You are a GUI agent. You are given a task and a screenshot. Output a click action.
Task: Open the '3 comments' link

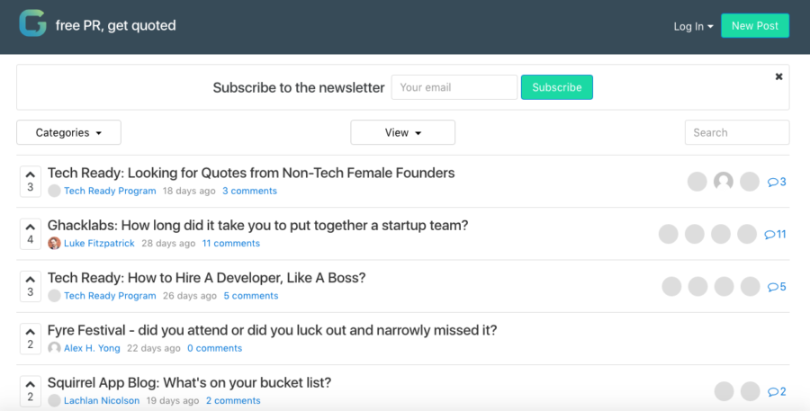[249, 191]
